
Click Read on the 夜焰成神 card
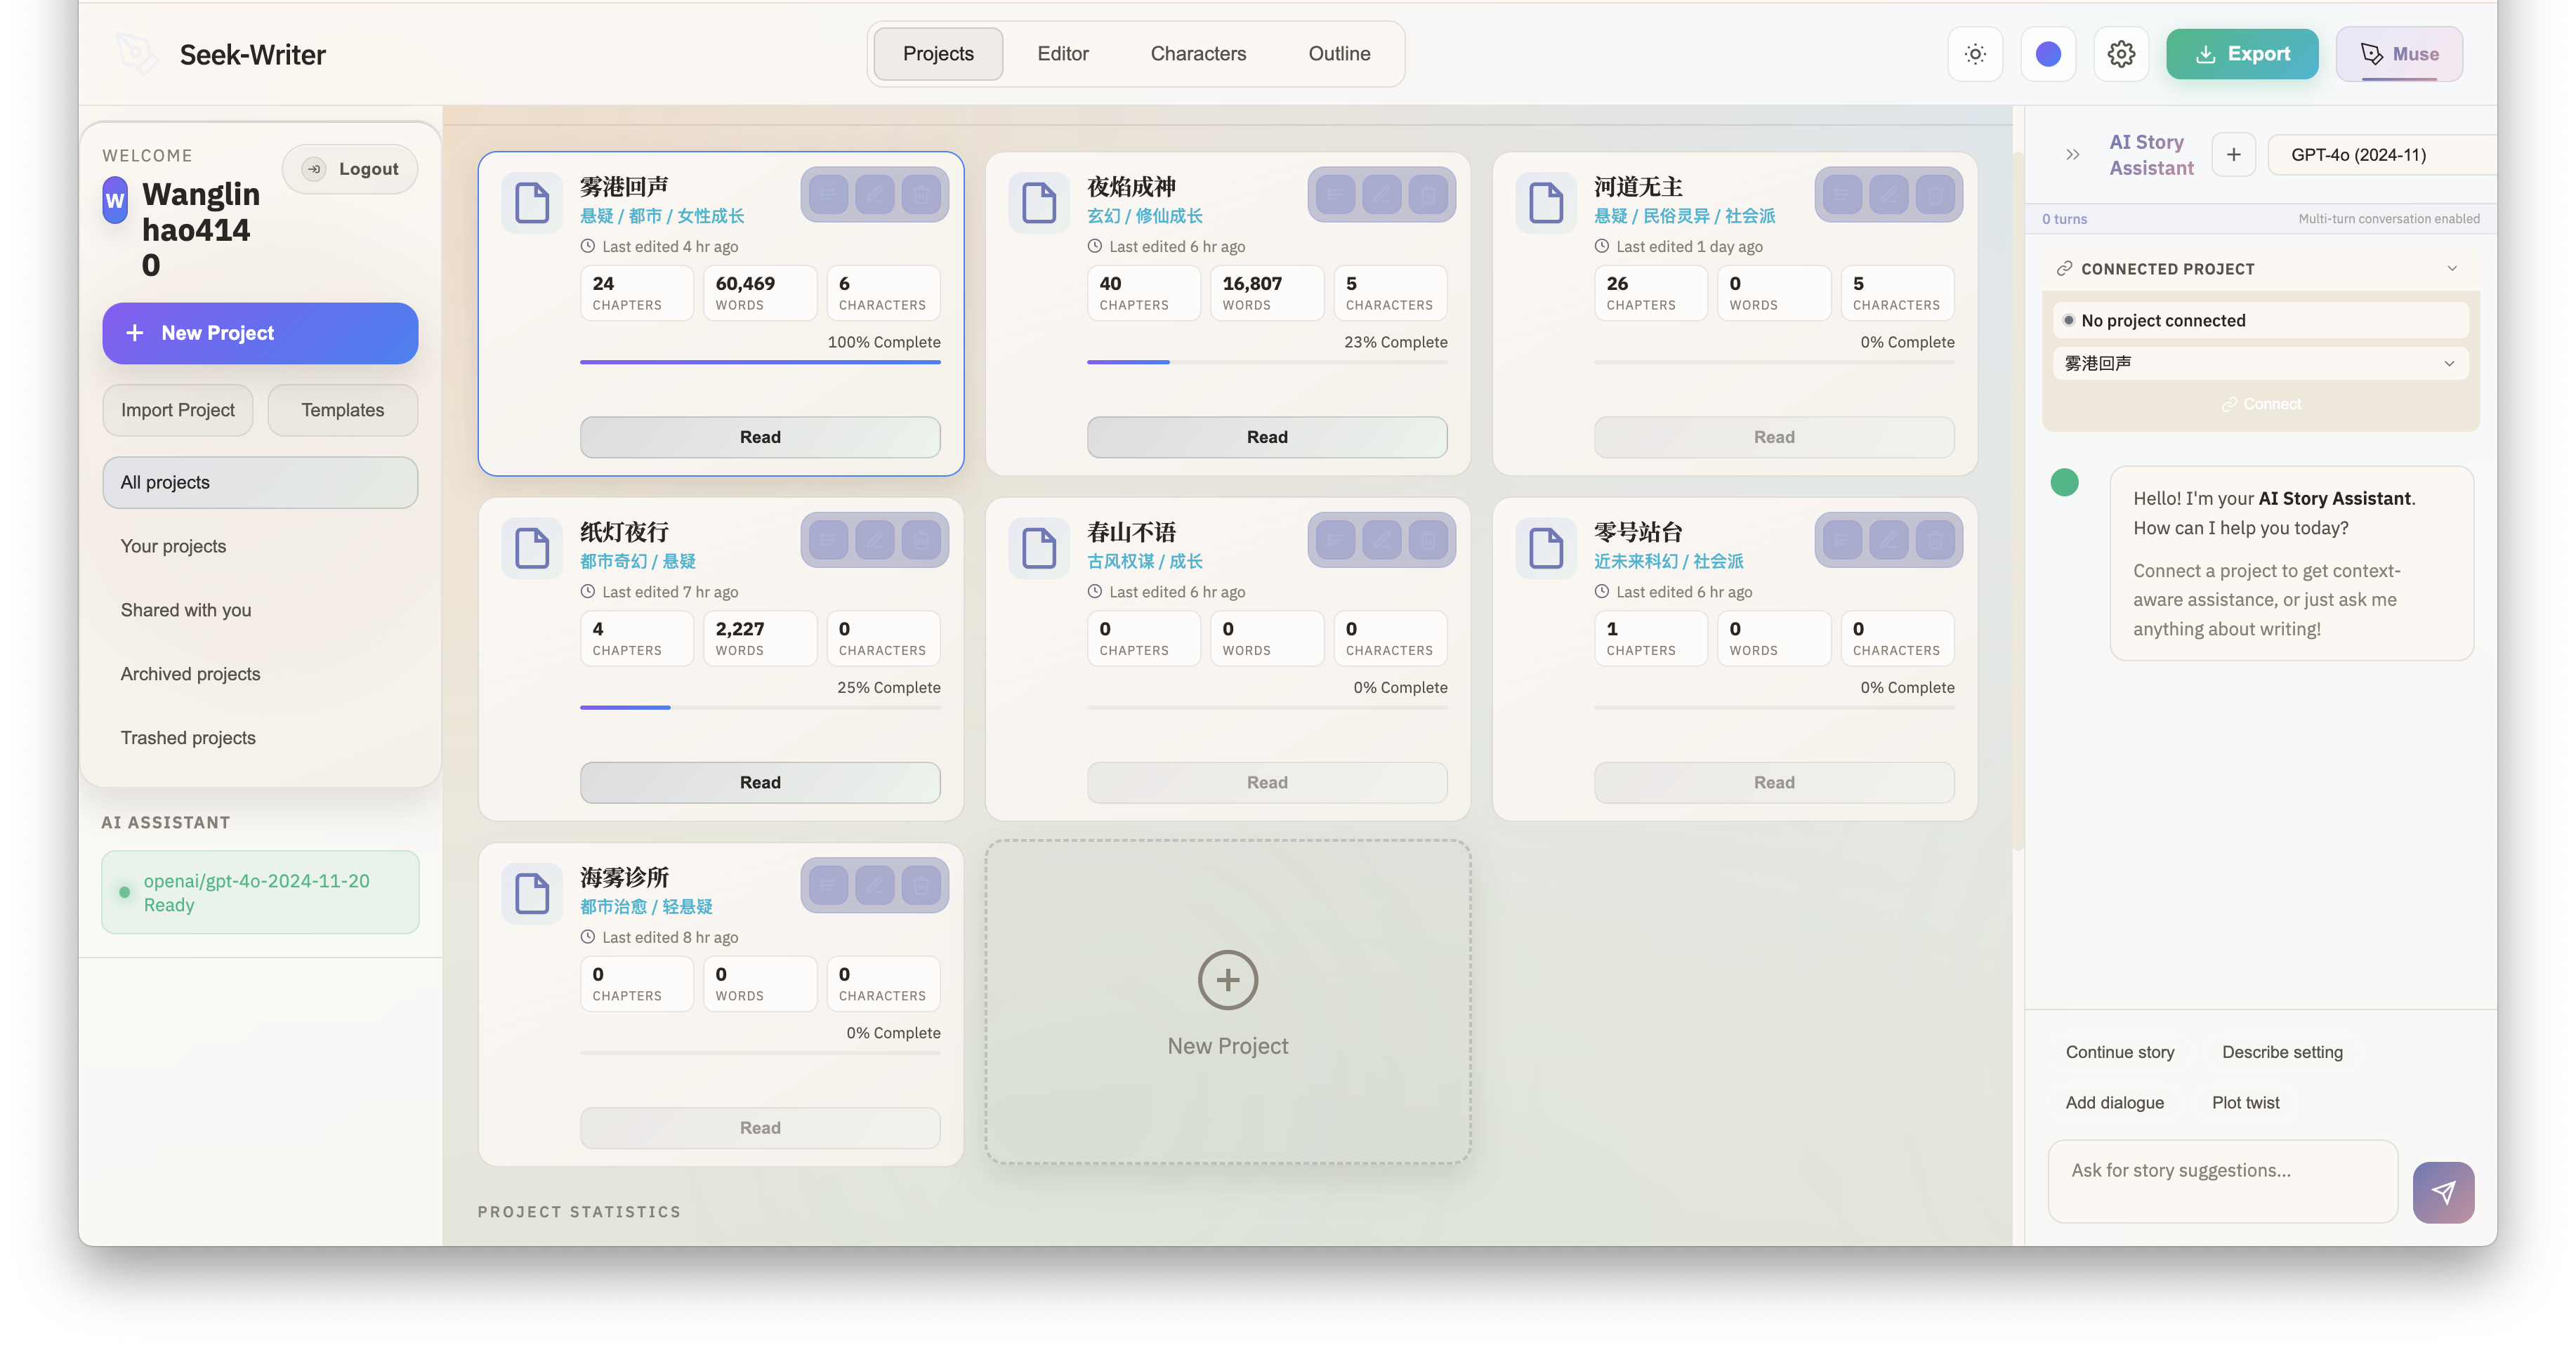pos(1267,437)
